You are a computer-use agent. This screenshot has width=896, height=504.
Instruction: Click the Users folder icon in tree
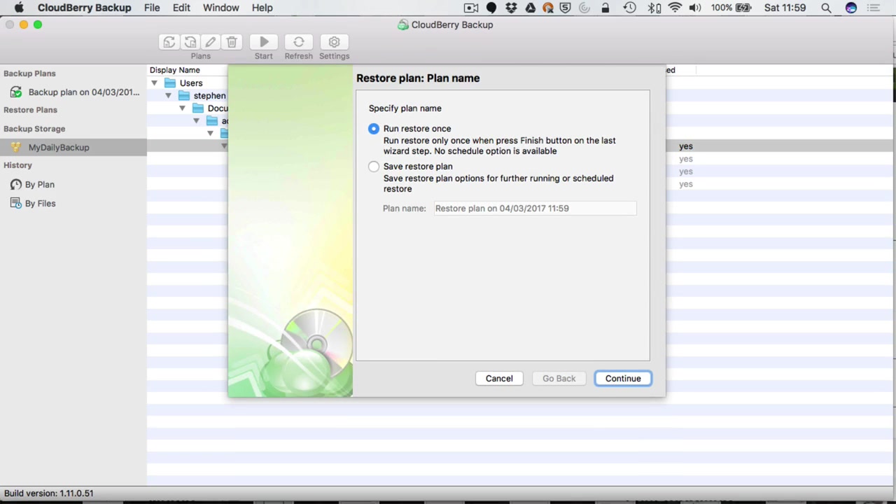coord(170,83)
